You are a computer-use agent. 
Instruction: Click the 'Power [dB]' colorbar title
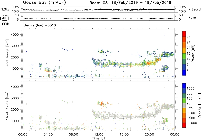(193, 53)
